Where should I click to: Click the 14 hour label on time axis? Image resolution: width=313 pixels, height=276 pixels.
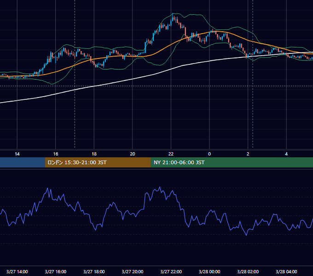(17, 154)
